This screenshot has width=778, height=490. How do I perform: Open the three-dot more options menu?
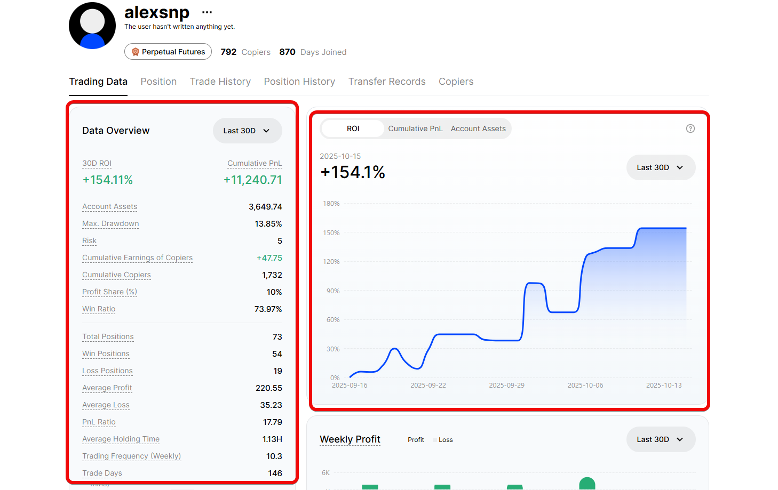tap(207, 12)
